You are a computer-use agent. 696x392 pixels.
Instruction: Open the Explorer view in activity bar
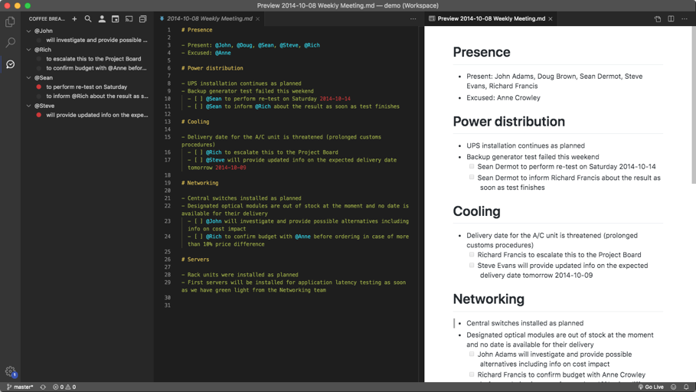point(10,22)
